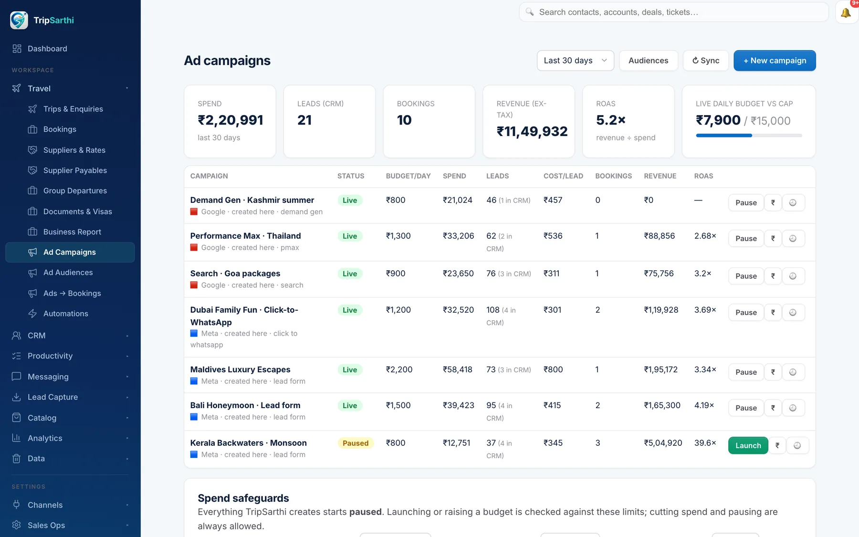Click the Dashboard grid icon in sidebar

click(17, 49)
